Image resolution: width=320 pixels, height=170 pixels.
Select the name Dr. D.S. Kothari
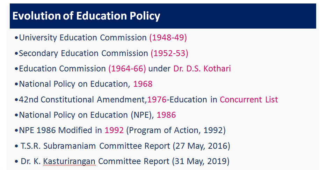202,69
